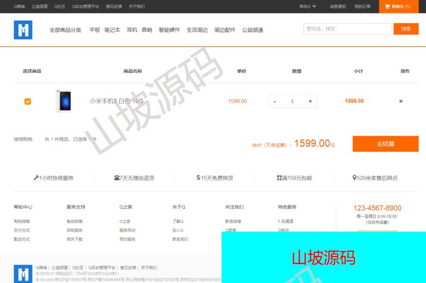
Task: Click the hotline number 123-4567-8900
Action: tap(377, 208)
